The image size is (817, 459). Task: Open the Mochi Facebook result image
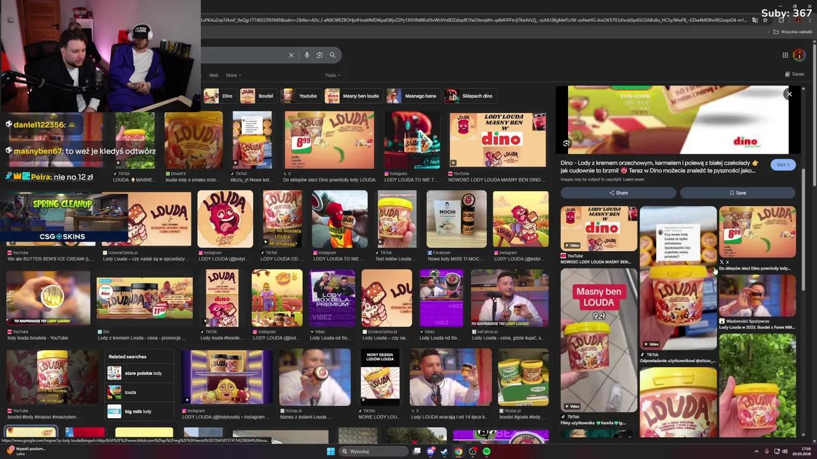(456, 219)
